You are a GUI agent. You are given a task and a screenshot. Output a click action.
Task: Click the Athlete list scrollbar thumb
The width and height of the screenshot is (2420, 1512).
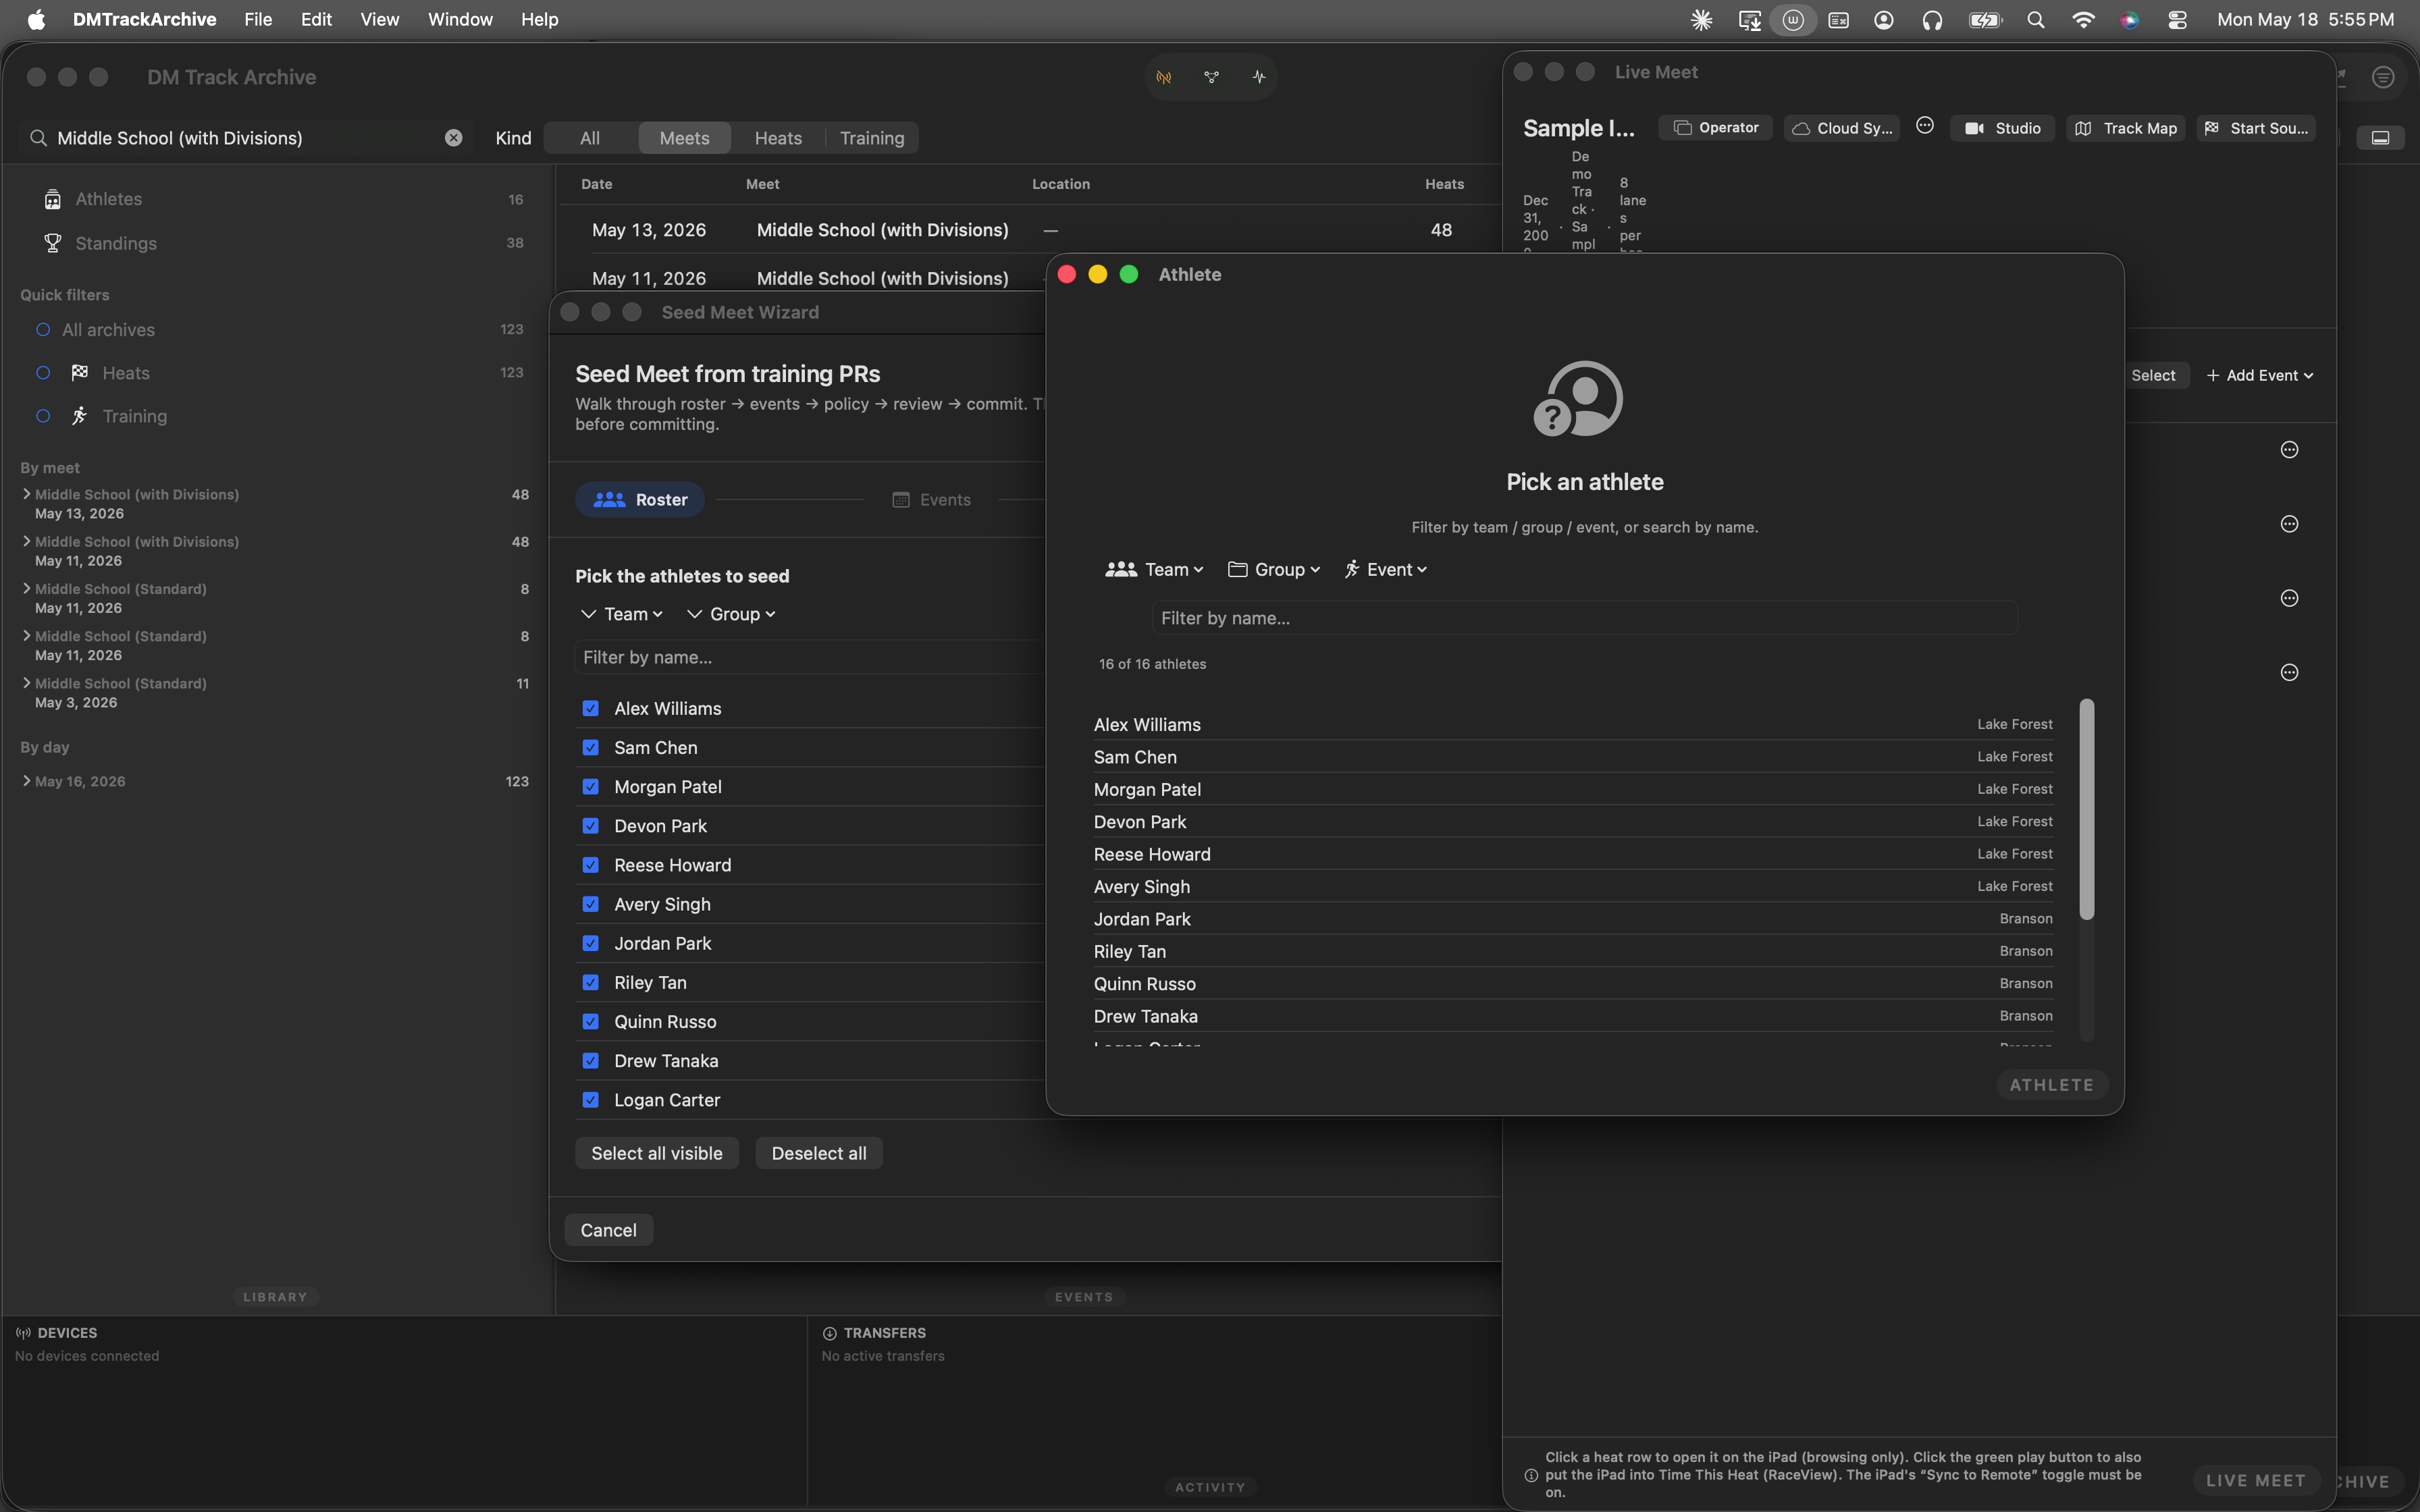click(2087, 808)
